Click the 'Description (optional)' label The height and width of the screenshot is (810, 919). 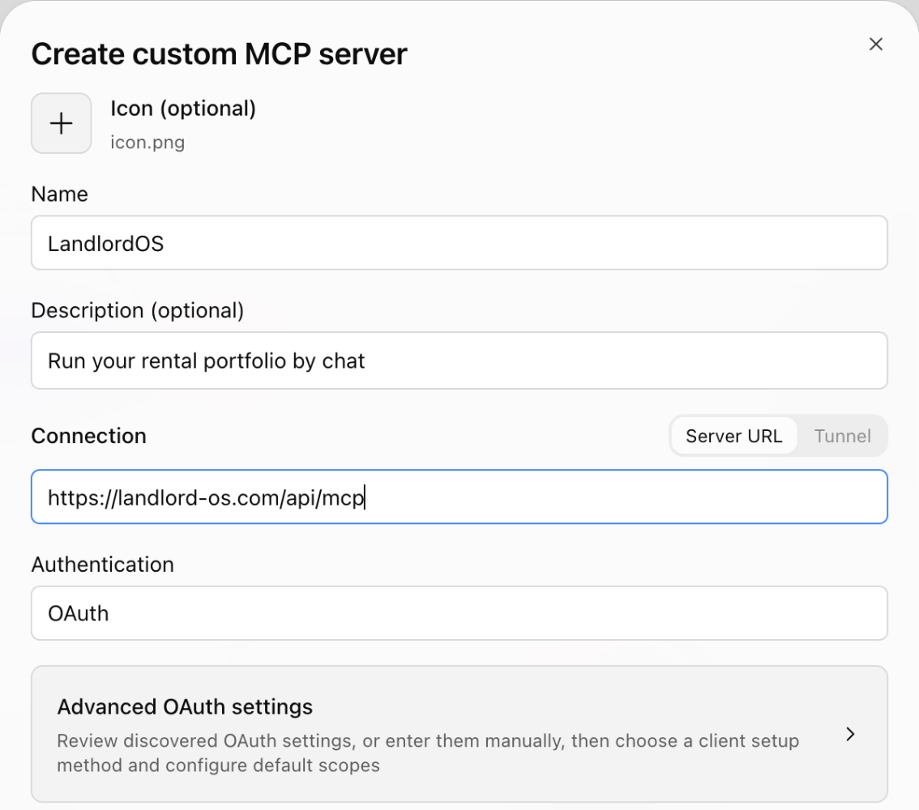[x=137, y=310]
